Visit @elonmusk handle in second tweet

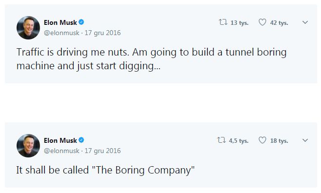point(61,151)
